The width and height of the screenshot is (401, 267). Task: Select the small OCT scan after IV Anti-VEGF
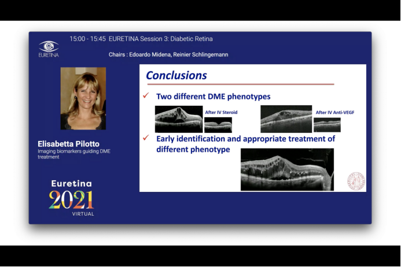coord(327,125)
